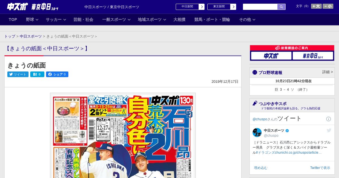Open the newspaper front page image
This screenshot has width=339, height=178.
pos(123,136)
